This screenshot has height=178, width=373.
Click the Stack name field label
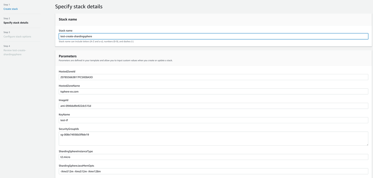click(66, 31)
